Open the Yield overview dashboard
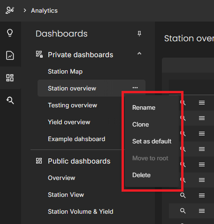Image resolution: width=214 pixels, height=224 pixels. (x=69, y=122)
